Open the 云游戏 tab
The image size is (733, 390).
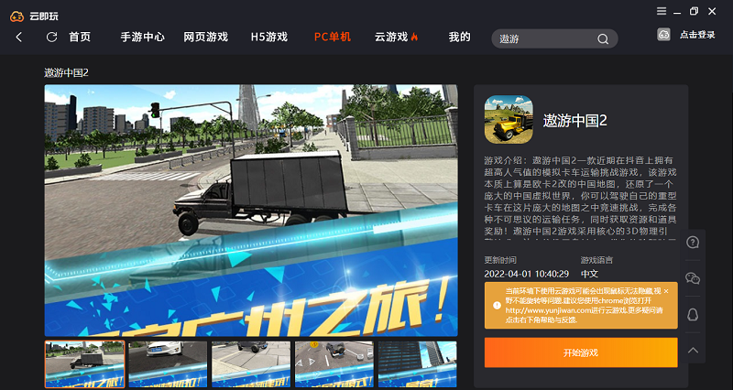pos(397,38)
